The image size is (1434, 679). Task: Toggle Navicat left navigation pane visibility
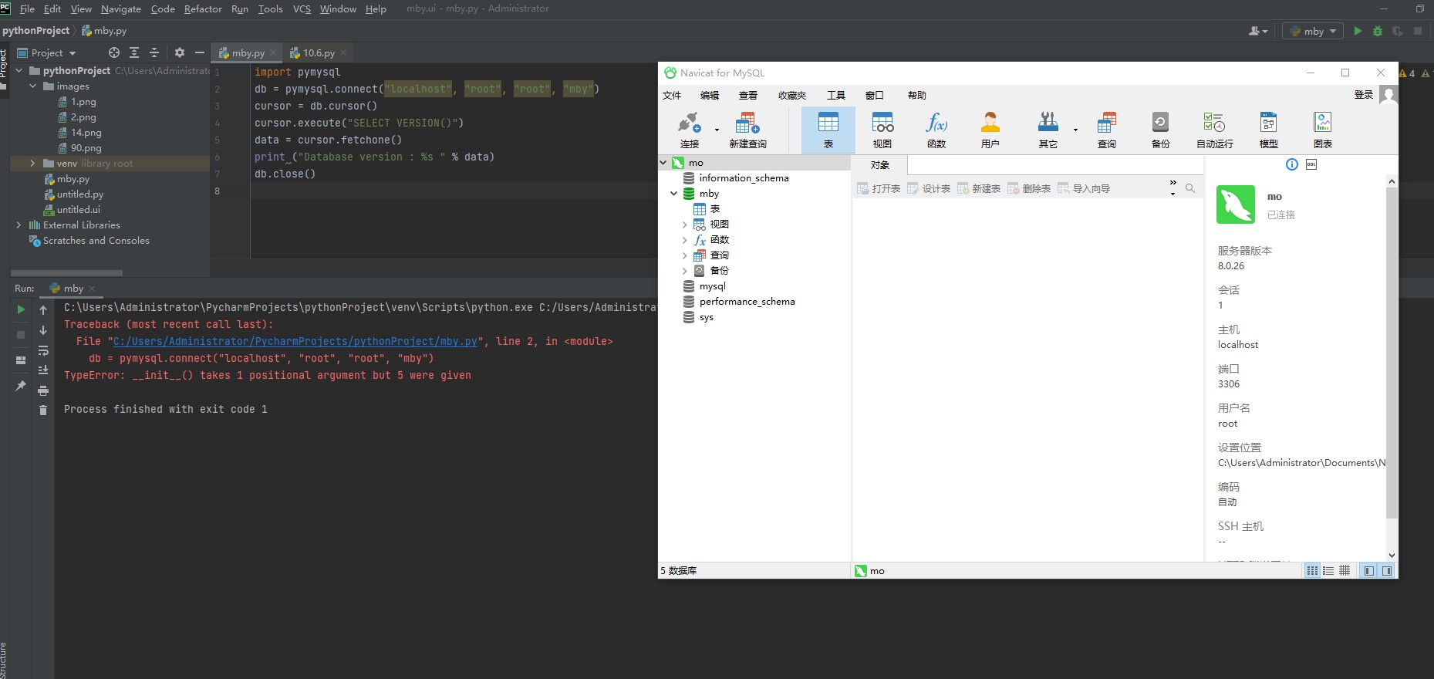1369,571
